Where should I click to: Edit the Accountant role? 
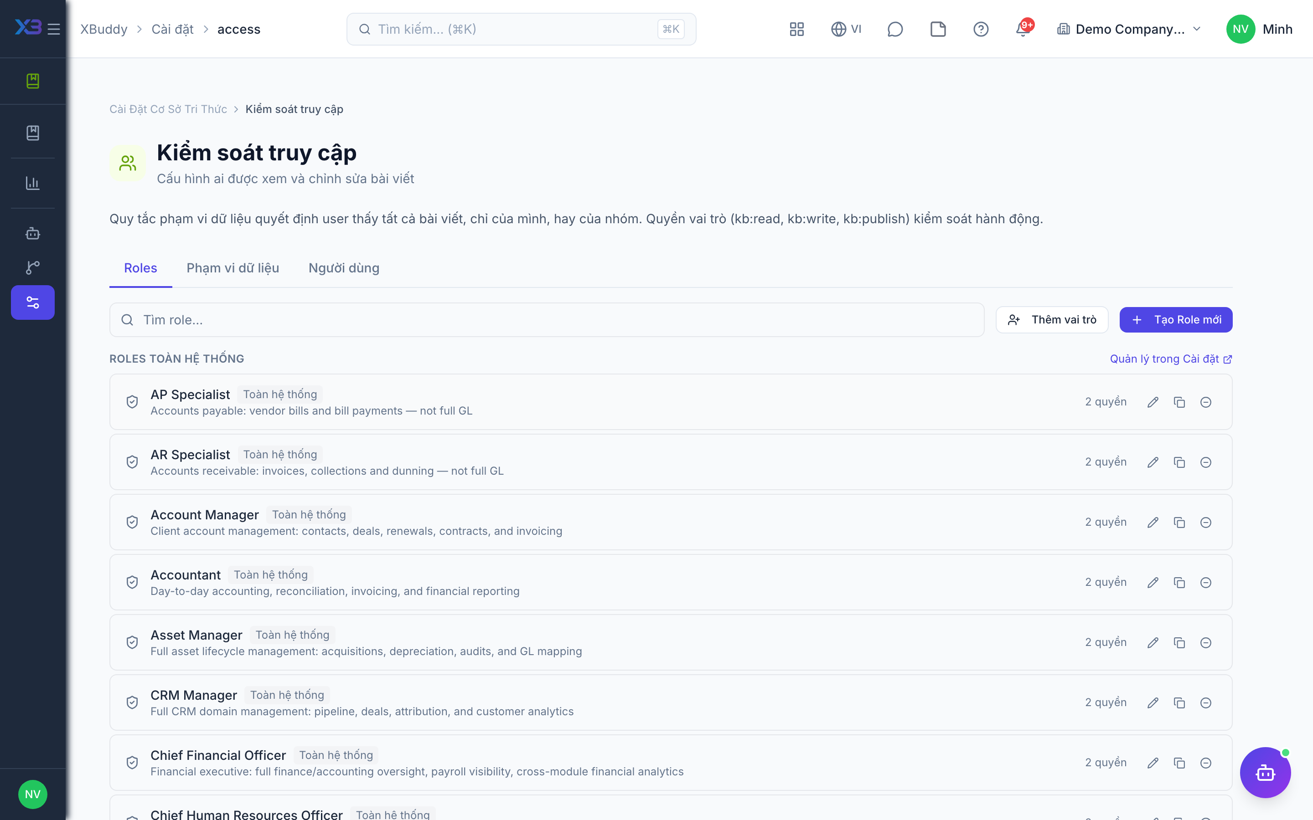(x=1153, y=583)
